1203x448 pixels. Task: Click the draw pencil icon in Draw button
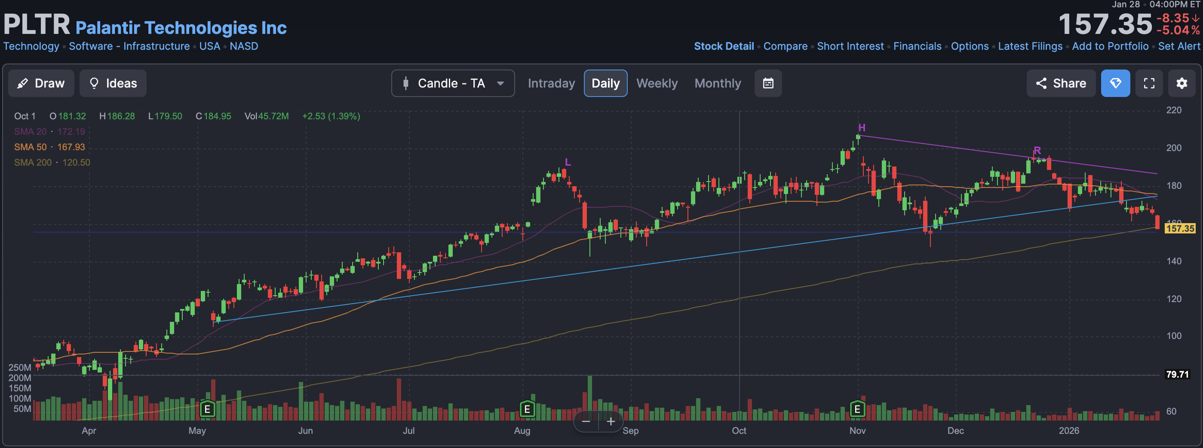22,83
